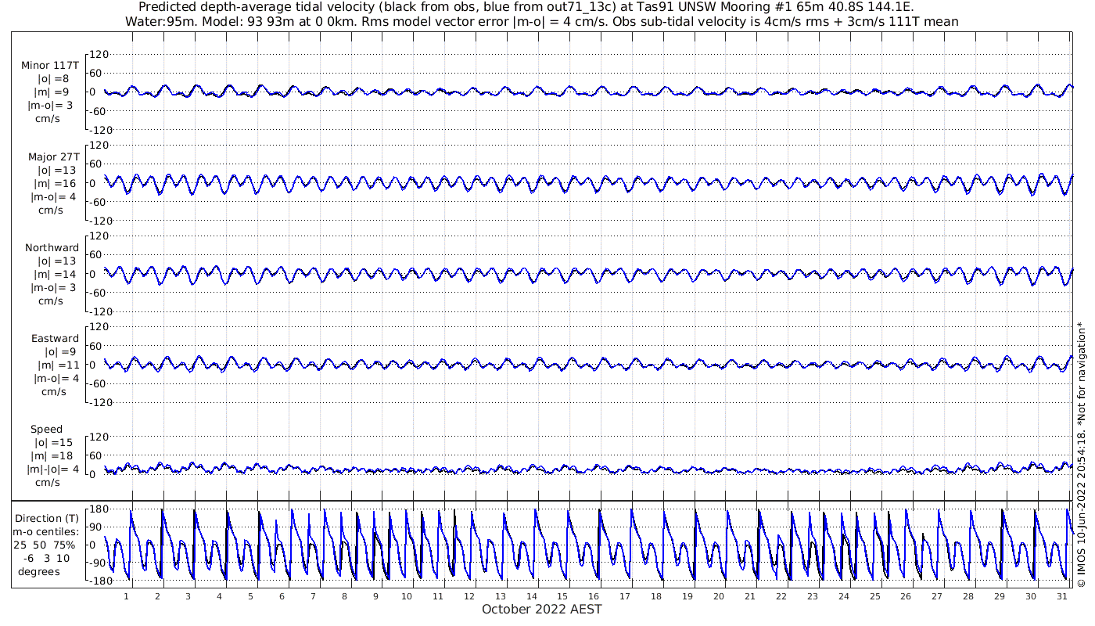Click day tick label '15' on date axis

coord(562,596)
